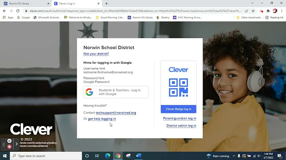This screenshot has width=286, height=160.
Task: Open the Reading list
Action: pos(274,17)
